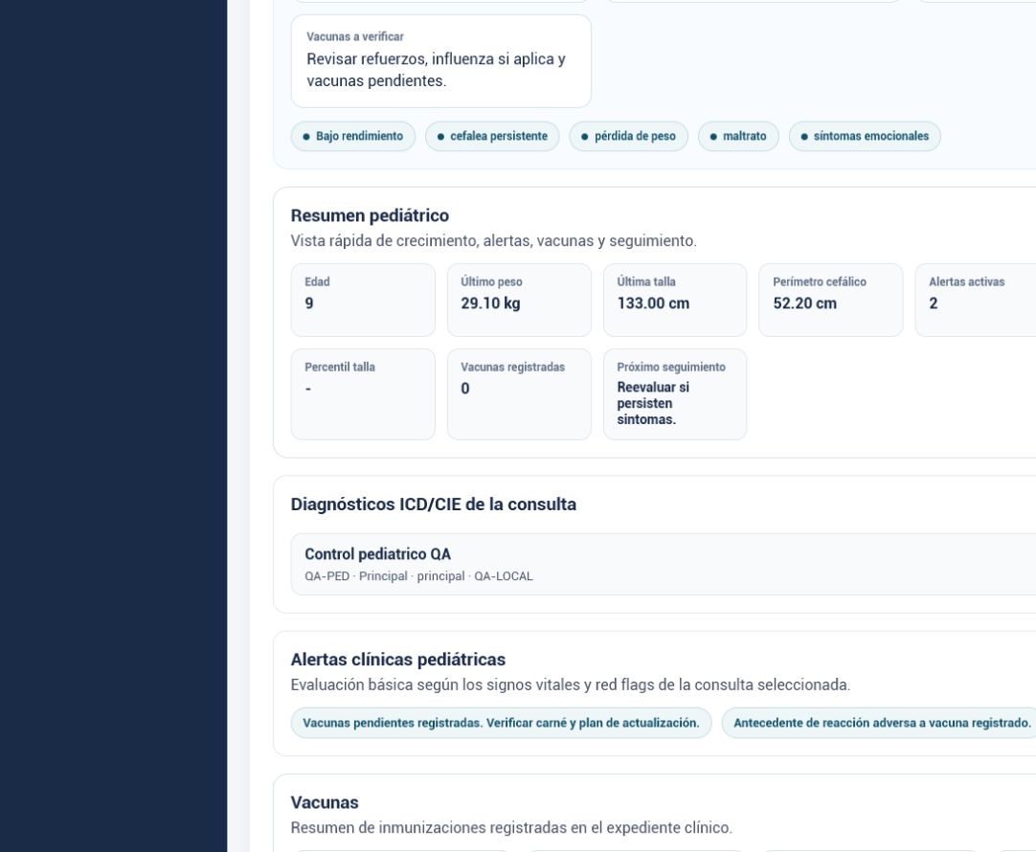Screen dimensions: 1036x852
Task: Select the Último peso 29.10 kg card
Action: pyautogui.click(x=519, y=300)
